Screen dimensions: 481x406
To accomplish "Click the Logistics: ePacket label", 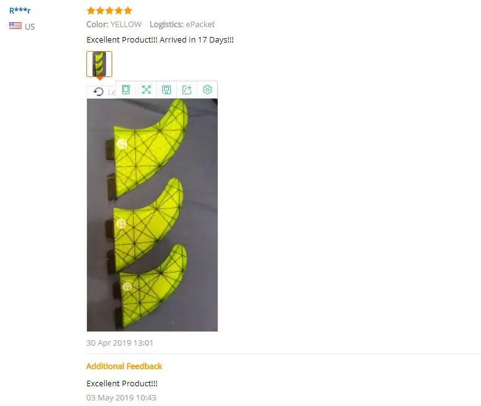I will 182,25.
